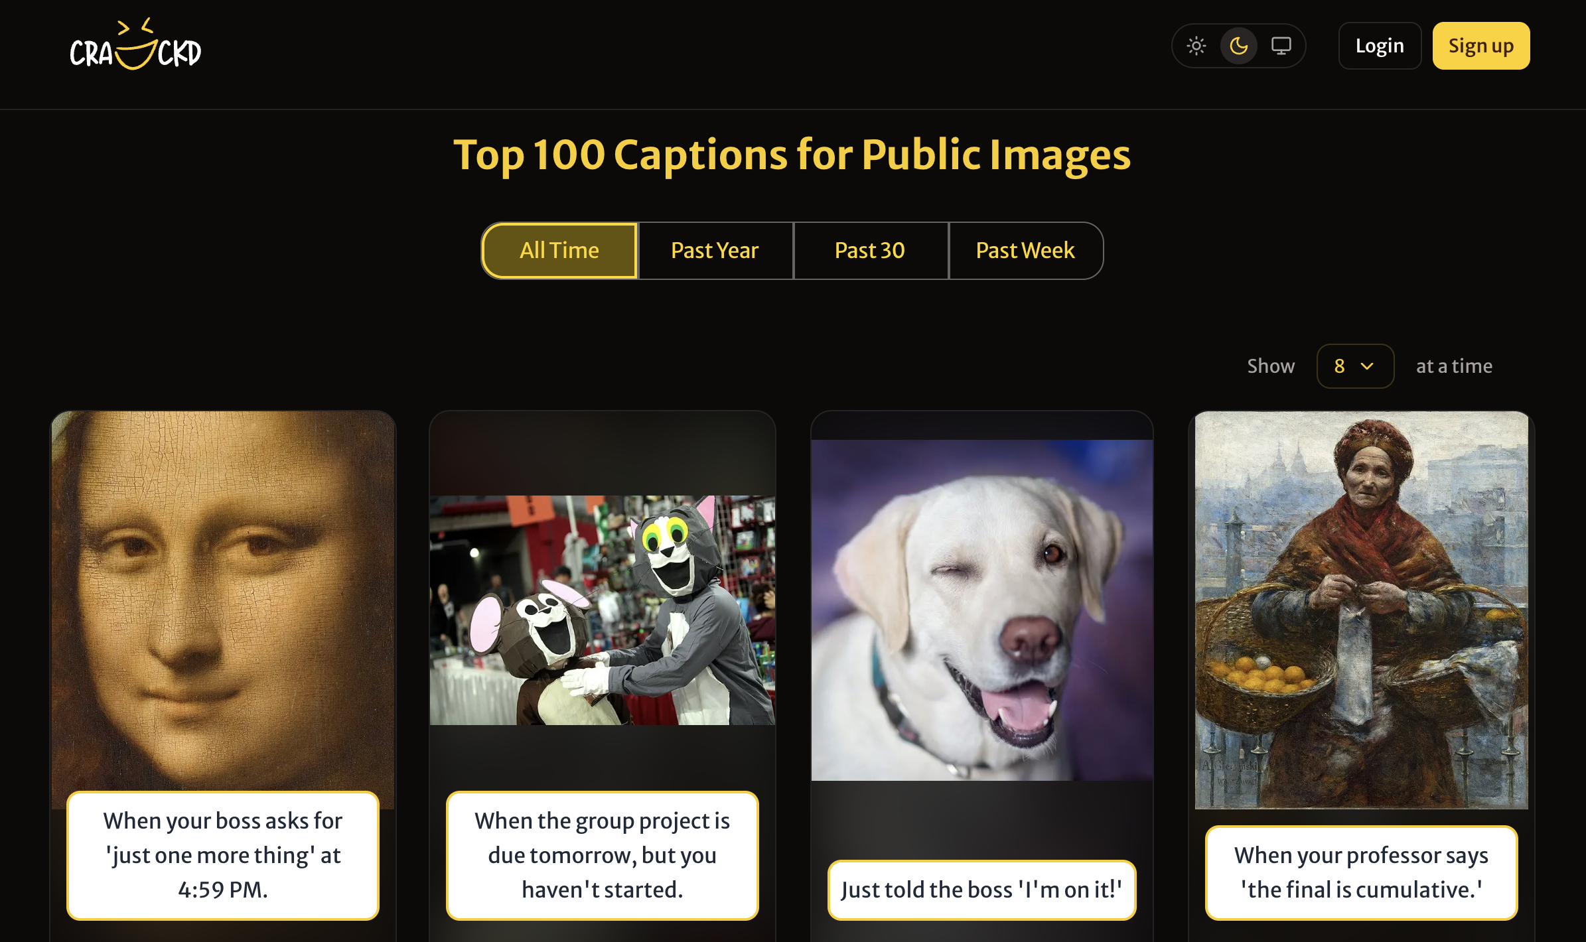1586x942 pixels.
Task: Open the Tom and Jerry costume image
Action: (x=602, y=610)
